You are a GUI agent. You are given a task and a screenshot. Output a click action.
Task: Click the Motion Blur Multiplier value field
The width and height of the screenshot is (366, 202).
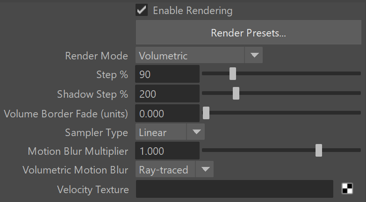click(x=167, y=151)
